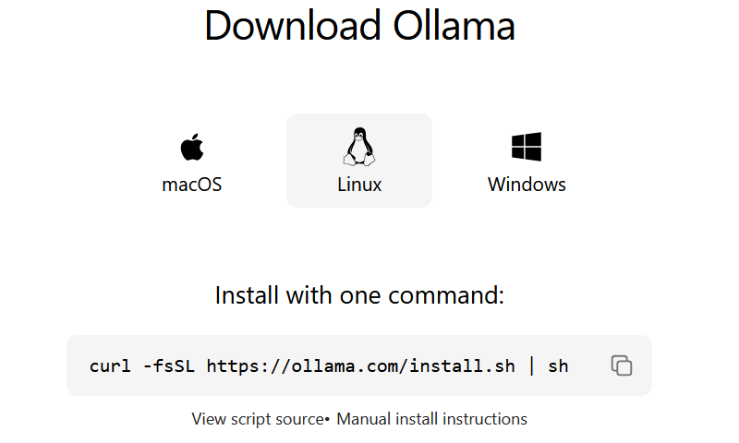This screenshot has width=739, height=443.
Task: Click the "Install with one command:" text
Action: click(359, 295)
